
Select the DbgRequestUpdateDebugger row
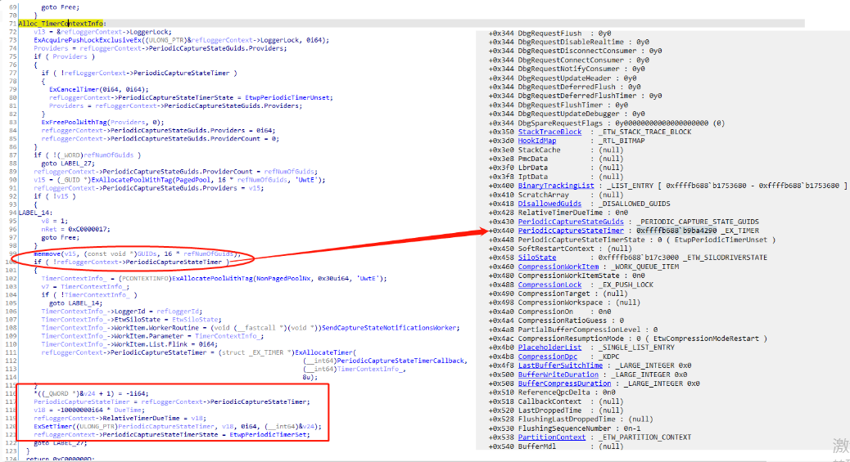click(x=567, y=114)
